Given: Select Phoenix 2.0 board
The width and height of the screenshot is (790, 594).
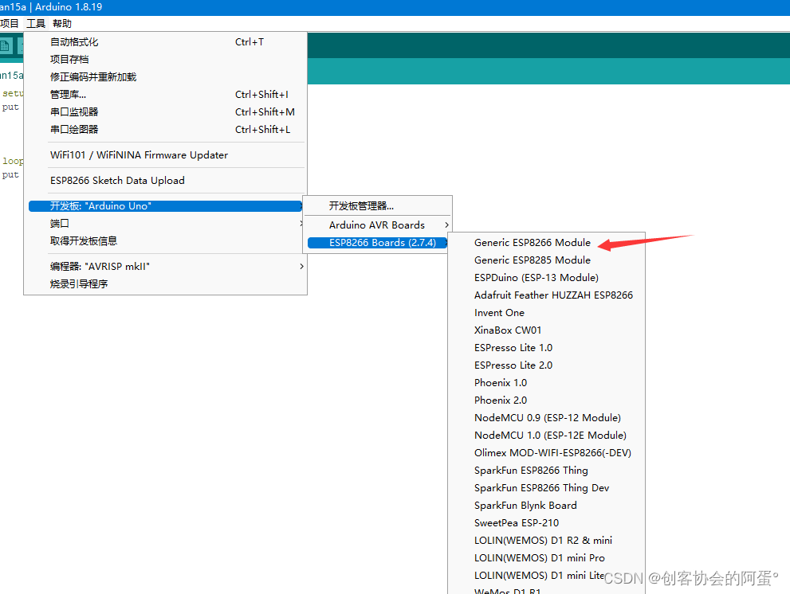Looking at the screenshot, I should [546, 401].
